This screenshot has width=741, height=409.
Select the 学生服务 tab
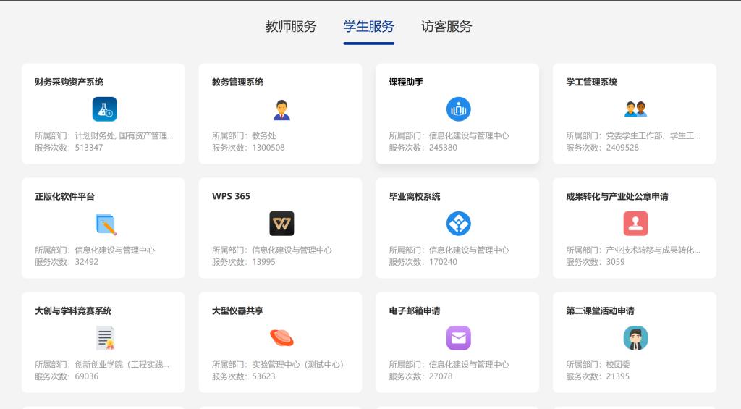point(369,27)
